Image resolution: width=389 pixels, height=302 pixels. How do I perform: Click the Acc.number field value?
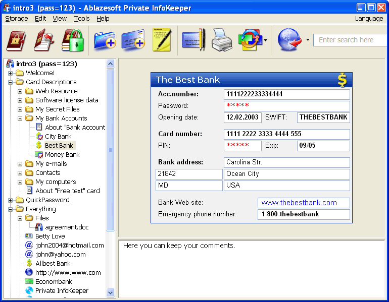click(x=287, y=94)
